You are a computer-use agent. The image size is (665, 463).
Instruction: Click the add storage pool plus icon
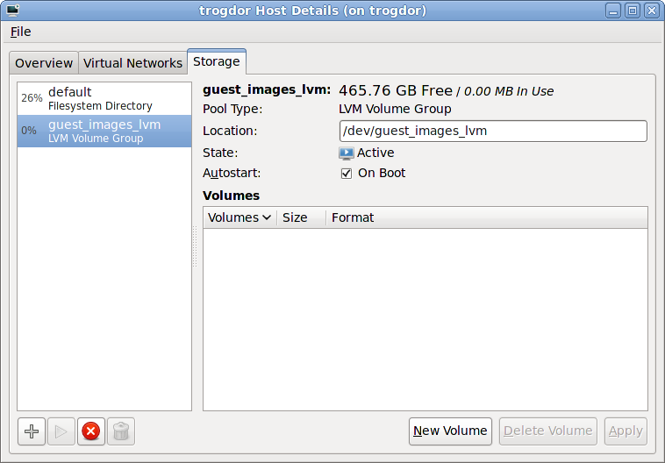point(32,431)
